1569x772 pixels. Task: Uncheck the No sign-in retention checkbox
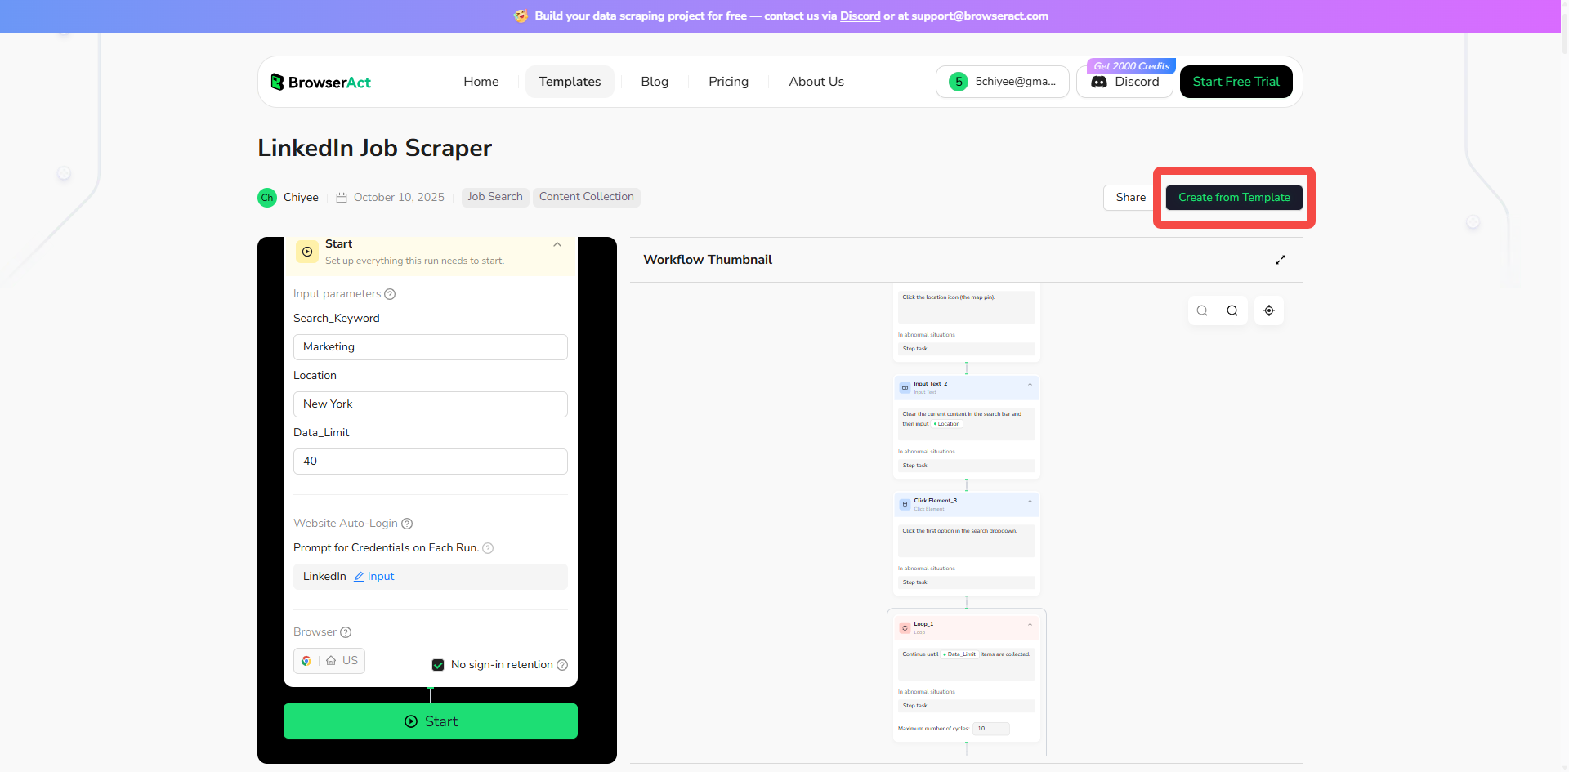point(438,665)
